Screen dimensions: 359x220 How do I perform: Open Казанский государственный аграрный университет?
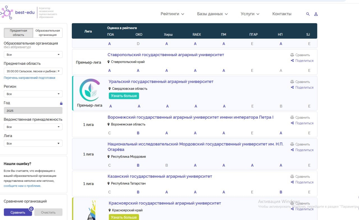coord(160,177)
